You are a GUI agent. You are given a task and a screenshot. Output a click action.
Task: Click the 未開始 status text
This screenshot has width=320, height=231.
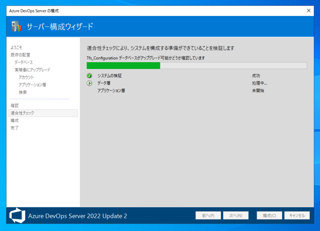click(258, 90)
